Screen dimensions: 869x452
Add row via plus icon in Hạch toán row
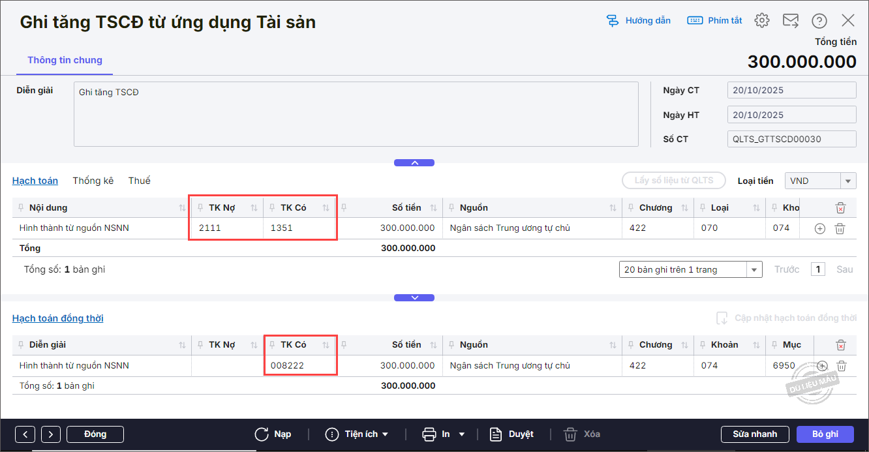[x=820, y=228]
